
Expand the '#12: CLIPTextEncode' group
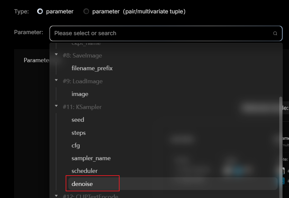[x=56, y=196]
